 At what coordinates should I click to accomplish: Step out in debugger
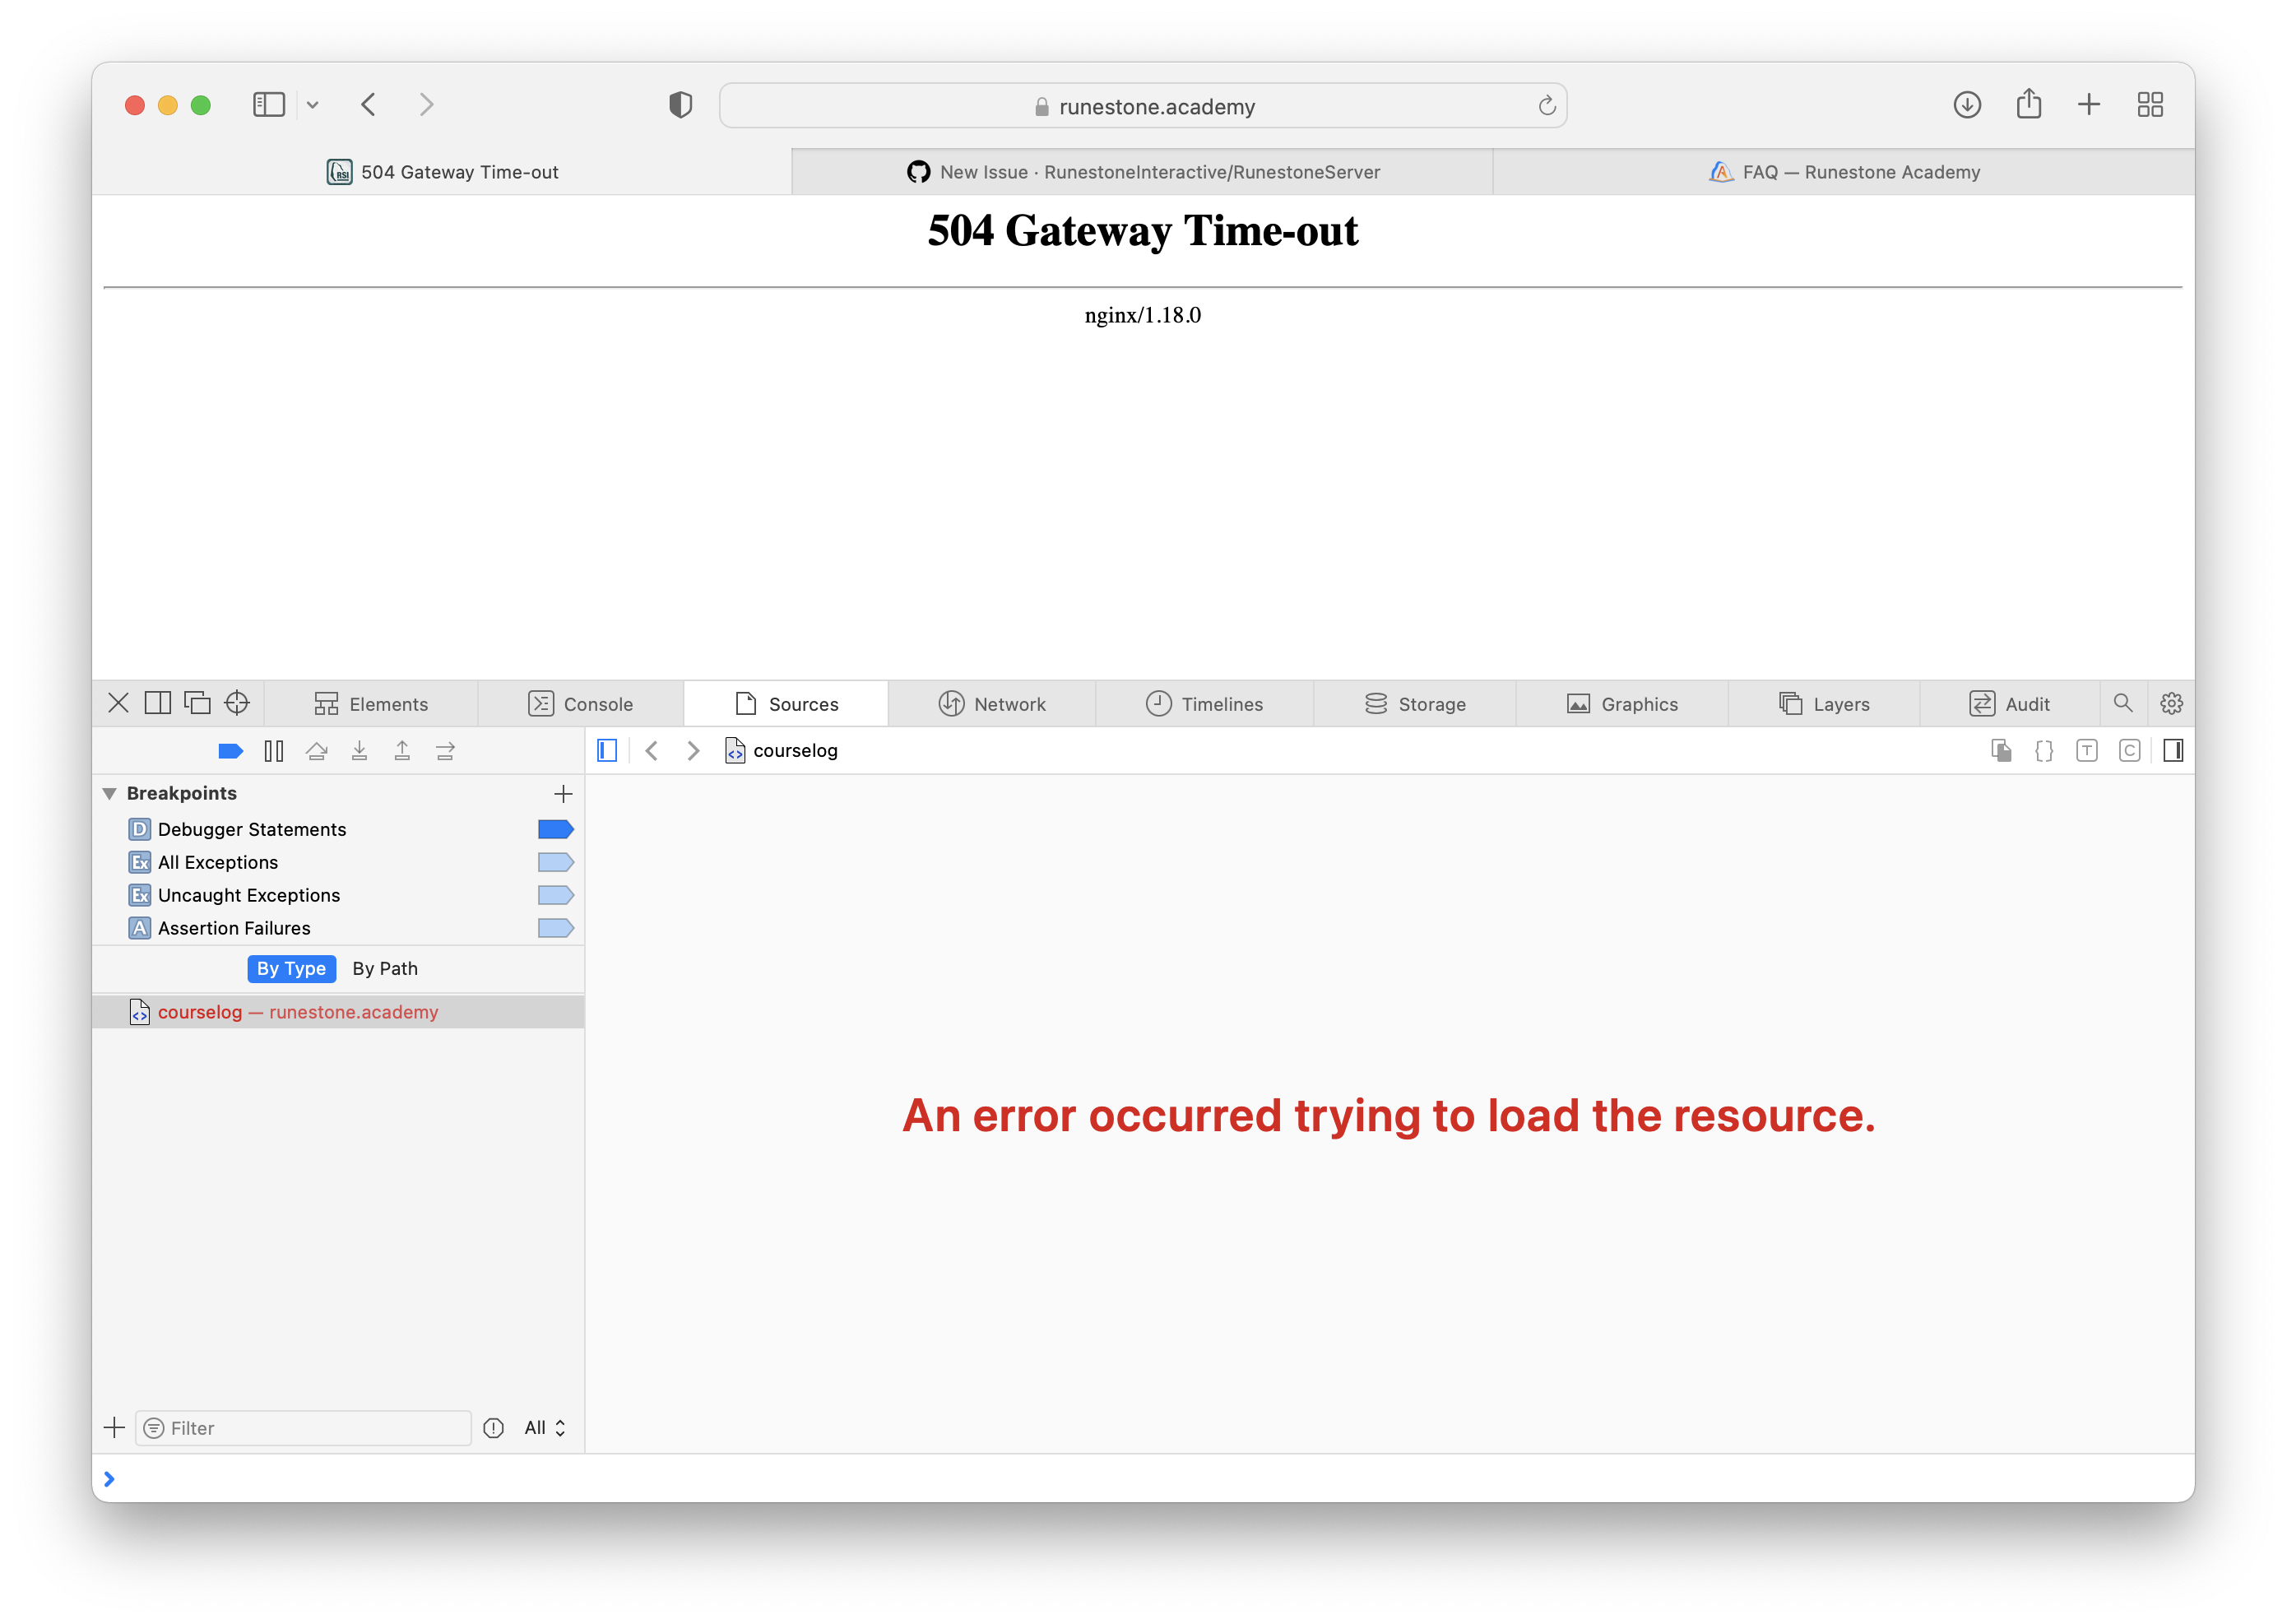pyautogui.click(x=402, y=751)
